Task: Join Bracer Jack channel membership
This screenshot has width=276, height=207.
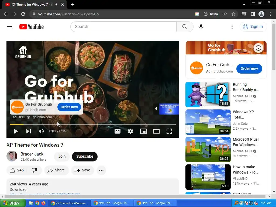Action: click(x=62, y=157)
